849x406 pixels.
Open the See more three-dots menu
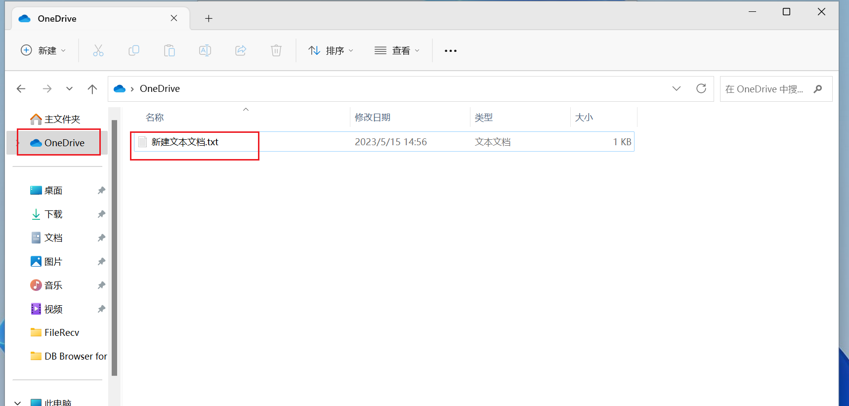click(x=450, y=50)
